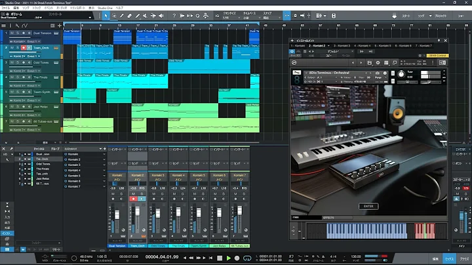
Task: Open the ファイル (File) menu
Action: point(5,8)
